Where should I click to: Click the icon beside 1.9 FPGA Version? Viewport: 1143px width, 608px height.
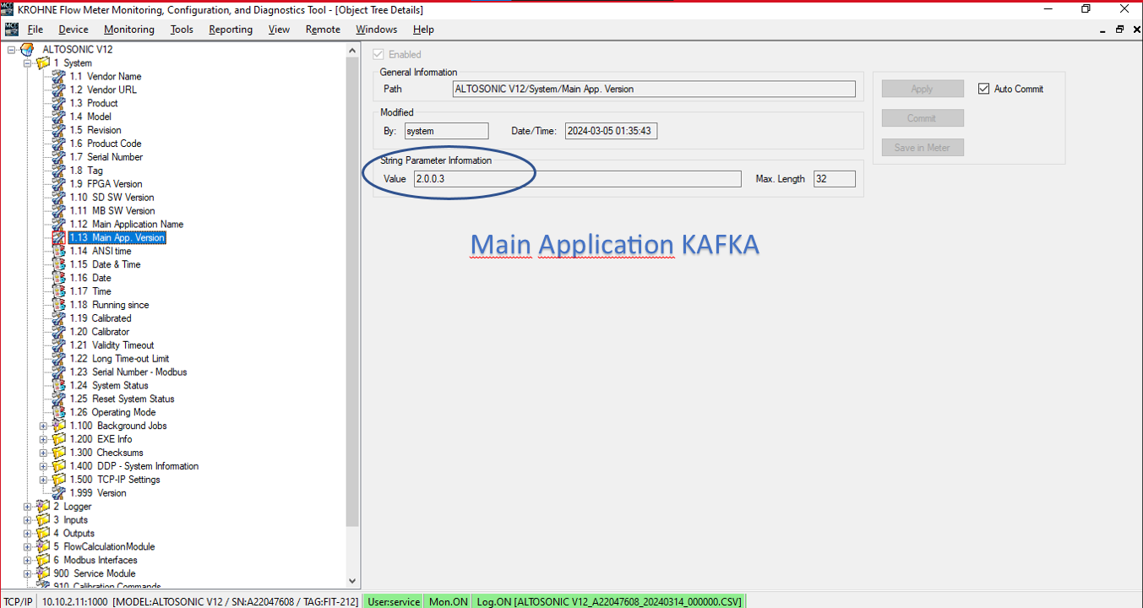(x=58, y=184)
